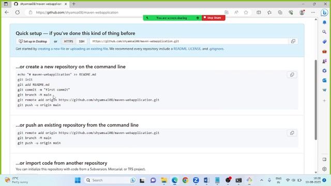Open the Collections panel
This screenshot has height=186, width=331.
[x=280, y=12]
